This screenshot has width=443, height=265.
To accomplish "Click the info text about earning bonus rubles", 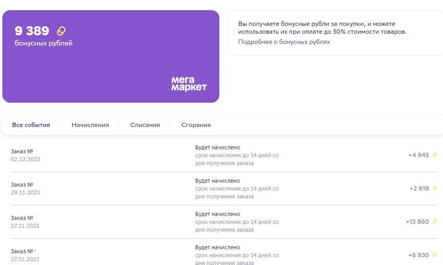I will pyautogui.click(x=322, y=28).
